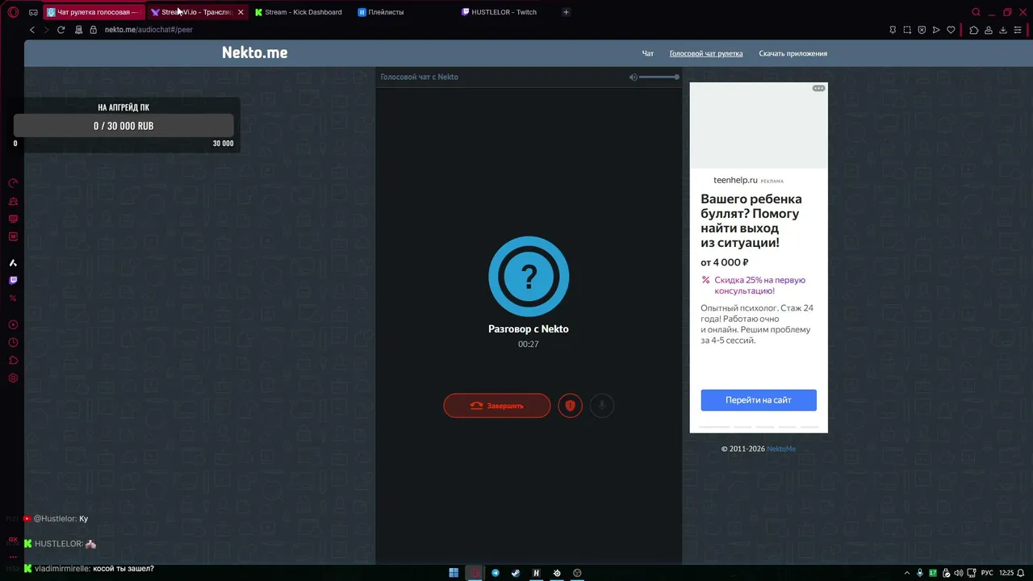Open the send arrow icon in toolbar
The width and height of the screenshot is (1033, 581).
(x=936, y=30)
